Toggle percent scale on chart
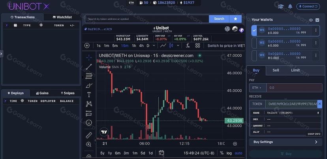 [x=222, y=153]
